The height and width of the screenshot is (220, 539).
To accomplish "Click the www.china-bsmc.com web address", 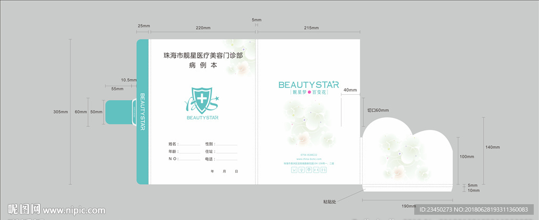I will point(308,159).
